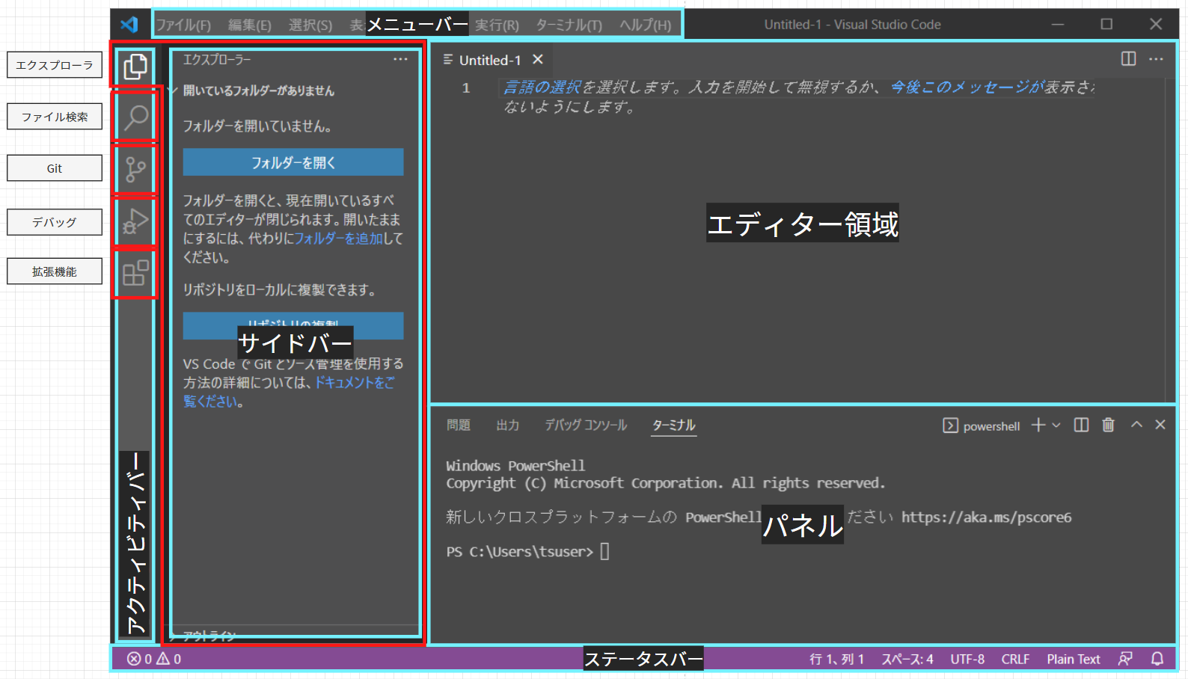Focus the PS C:\Users\tsuser> terminal prompt

pyautogui.click(x=520, y=552)
